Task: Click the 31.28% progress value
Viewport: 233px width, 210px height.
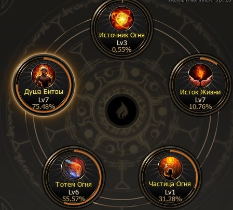Action: tap(170, 199)
